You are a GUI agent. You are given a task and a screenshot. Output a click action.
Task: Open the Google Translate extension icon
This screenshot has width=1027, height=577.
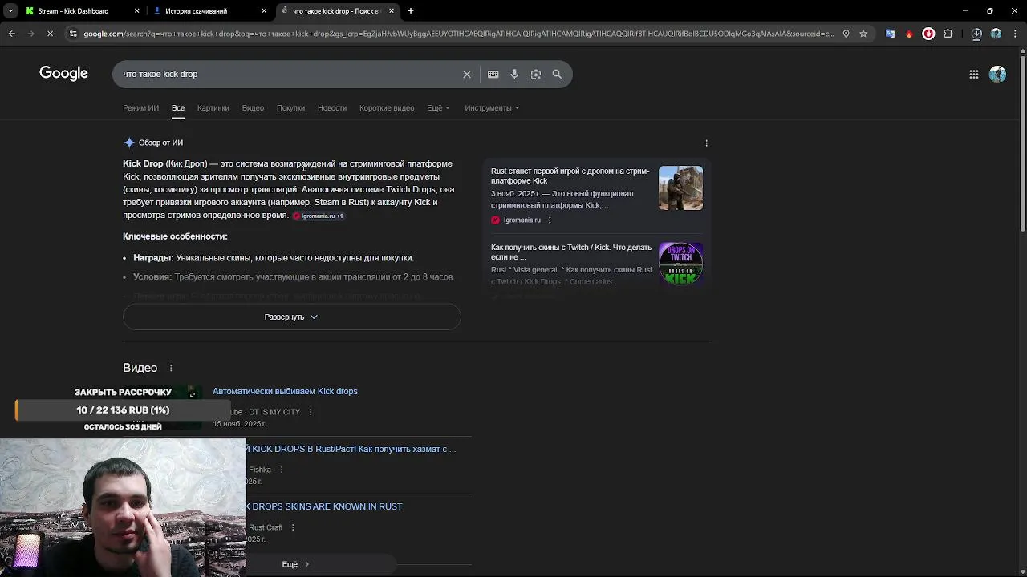[890, 34]
